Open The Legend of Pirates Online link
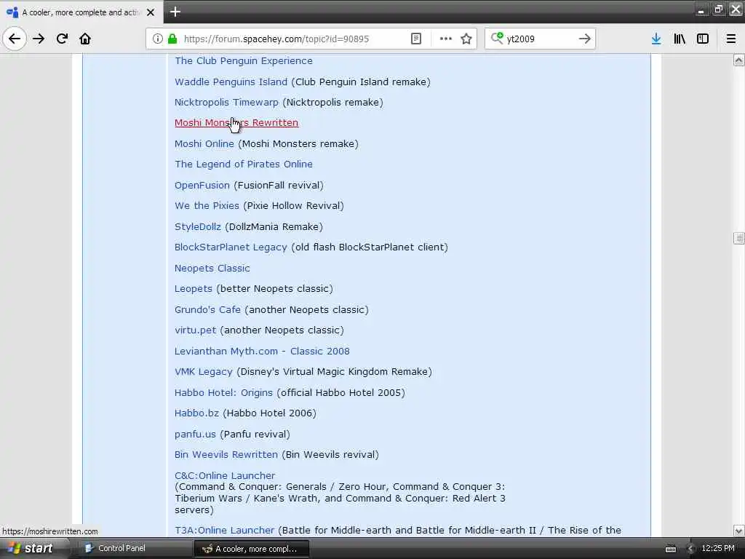The height and width of the screenshot is (559, 745). pyautogui.click(x=243, y=164)
